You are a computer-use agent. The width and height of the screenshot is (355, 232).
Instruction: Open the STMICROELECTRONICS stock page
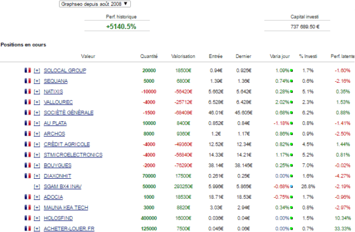[73, 155]
